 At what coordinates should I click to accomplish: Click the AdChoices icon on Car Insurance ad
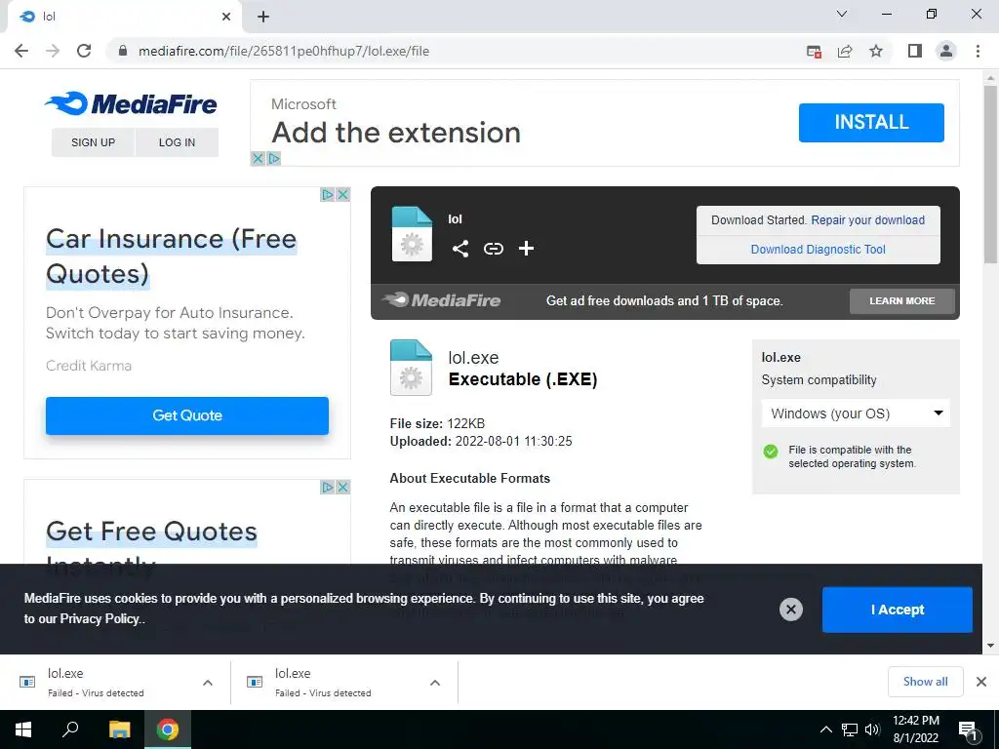click(328, 194)
